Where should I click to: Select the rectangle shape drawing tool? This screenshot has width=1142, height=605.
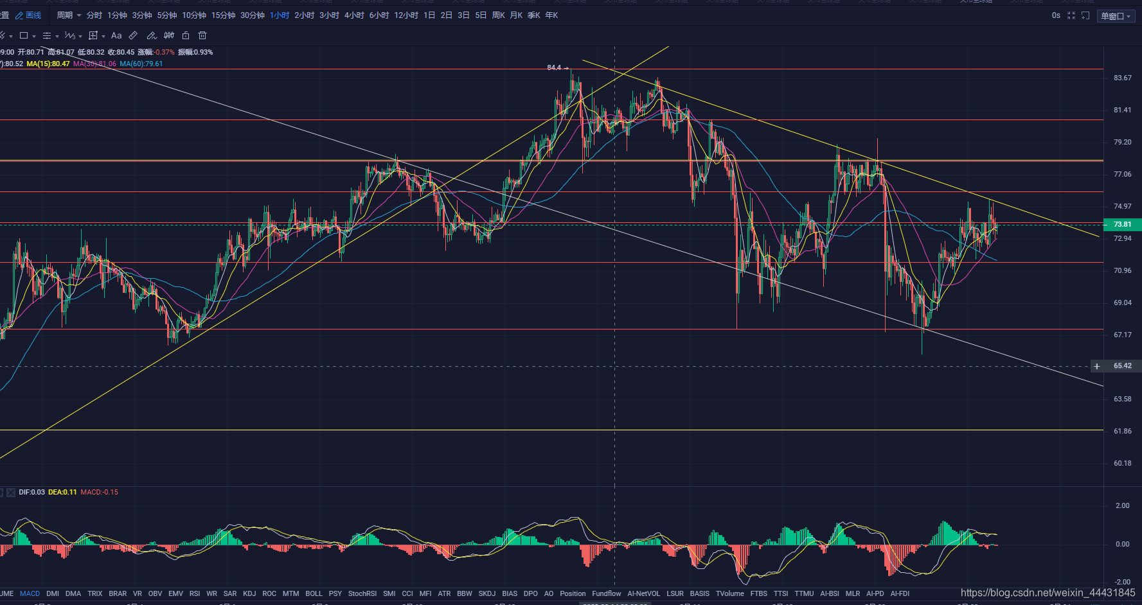tap(24, 35)
